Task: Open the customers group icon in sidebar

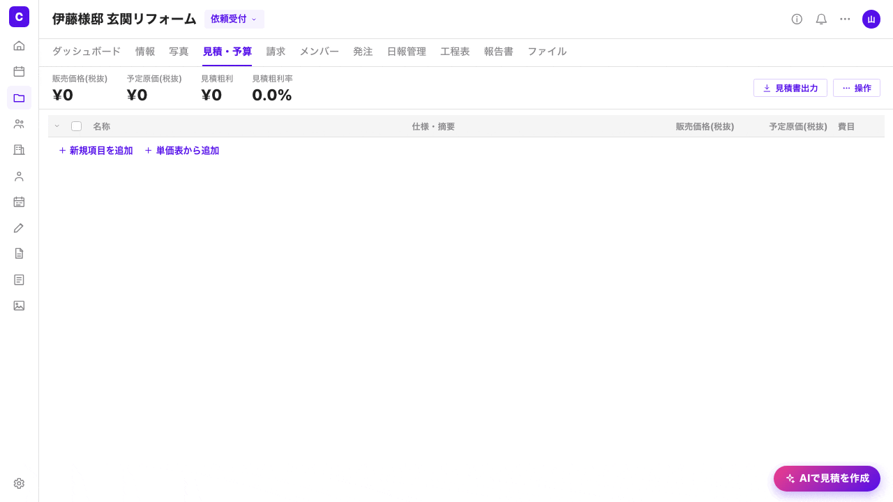Action: click(19, 123)
